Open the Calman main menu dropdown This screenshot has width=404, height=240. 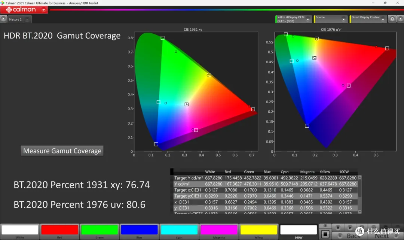[x=43, y=10]
